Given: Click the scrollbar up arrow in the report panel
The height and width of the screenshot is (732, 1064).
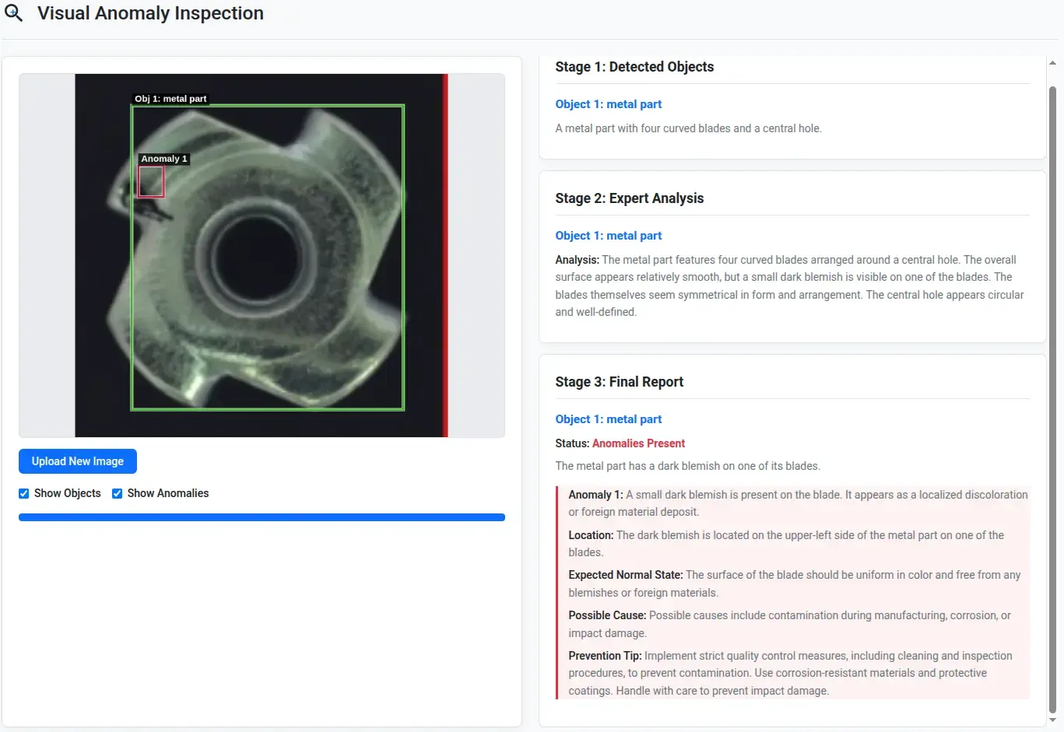Looking at the screenshot, I should pyautogui.click(x=1052, y=63).
